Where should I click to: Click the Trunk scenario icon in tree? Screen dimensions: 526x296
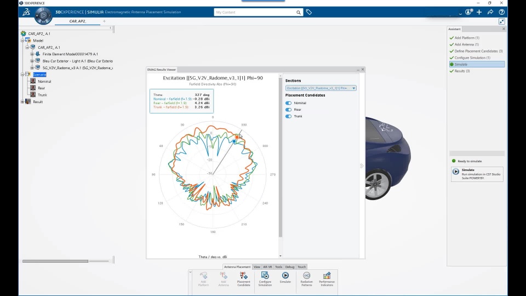tap(33, 95)
